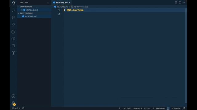This screenshot has height=110, width=197.
Task: Click 'Ln 1, Col 1' to go to line
Action: coord(127,108)
